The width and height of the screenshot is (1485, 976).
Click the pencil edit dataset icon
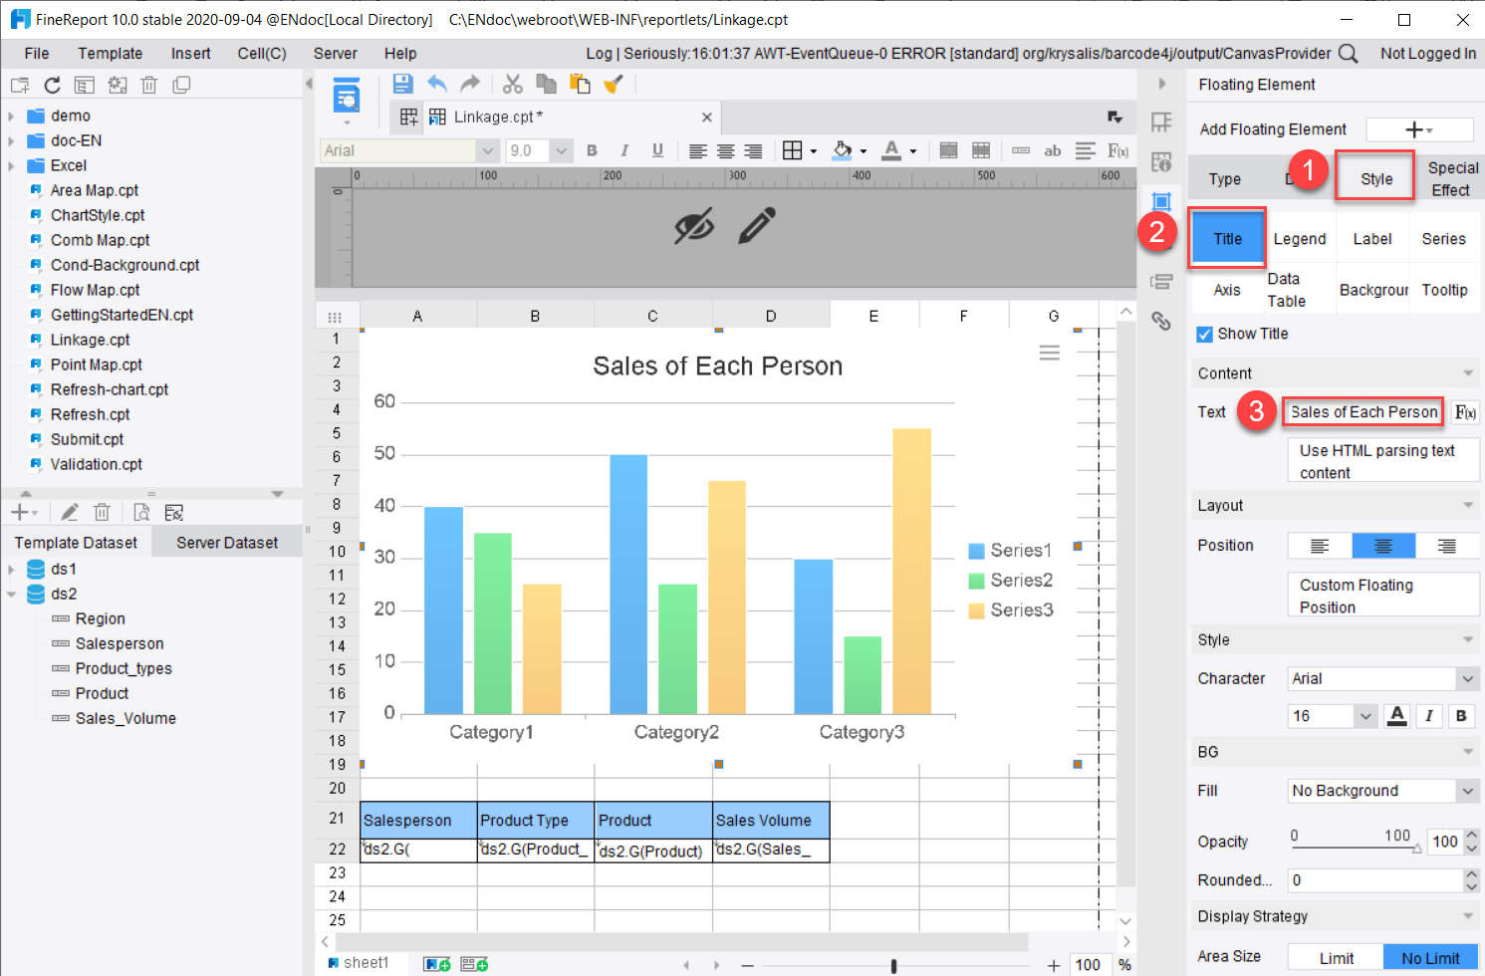tap(70, 513)
